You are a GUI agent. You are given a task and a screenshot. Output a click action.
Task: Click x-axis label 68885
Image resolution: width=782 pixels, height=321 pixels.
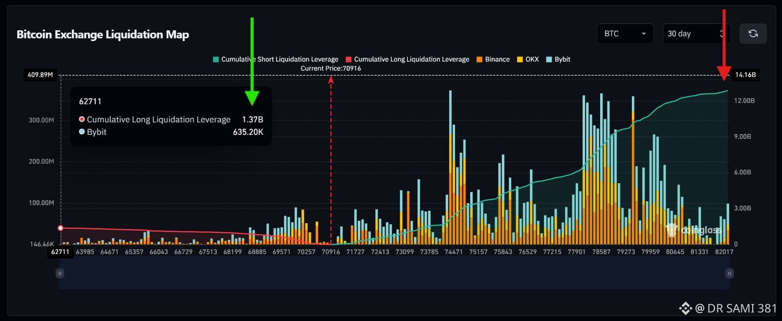(257, 252)
